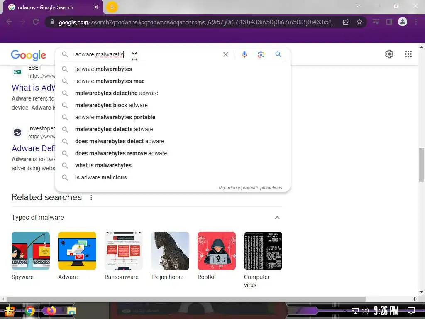Open Google Lens image search
The height and width of the screenshot is (319, 425).
coord(261,54)
